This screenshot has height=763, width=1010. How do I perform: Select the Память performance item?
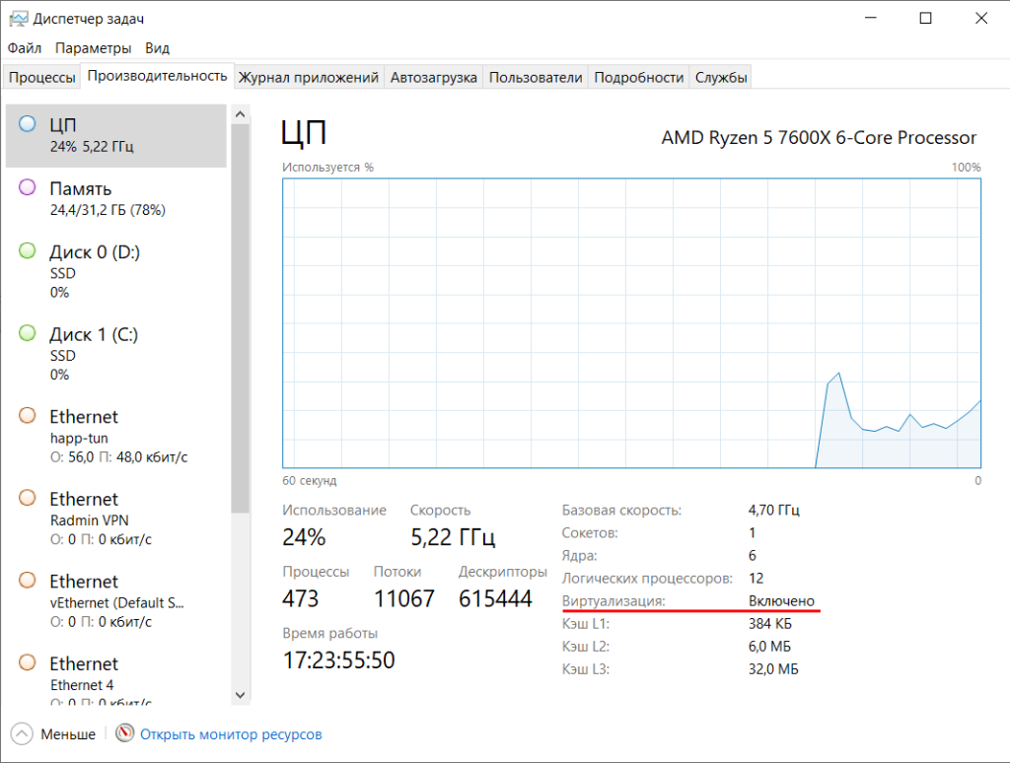(116, 199)
